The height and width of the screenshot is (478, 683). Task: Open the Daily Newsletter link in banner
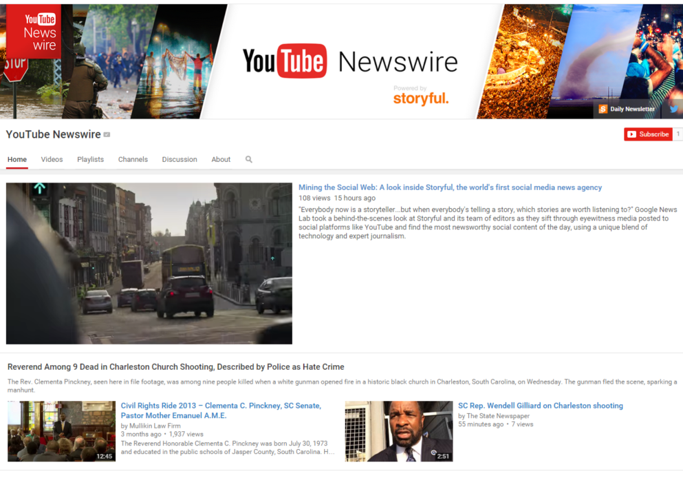(x=632, y=109)
